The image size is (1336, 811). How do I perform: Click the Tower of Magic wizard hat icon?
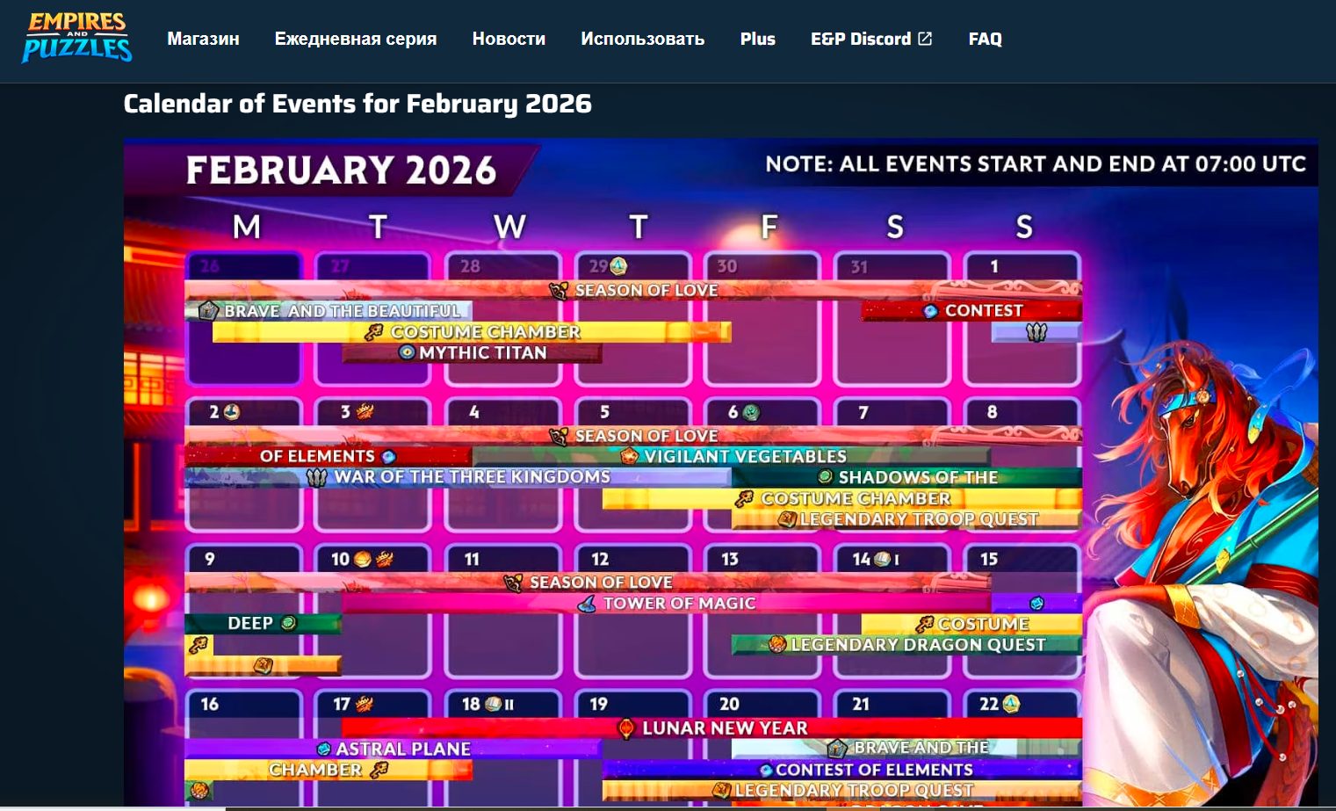[588, 604]
